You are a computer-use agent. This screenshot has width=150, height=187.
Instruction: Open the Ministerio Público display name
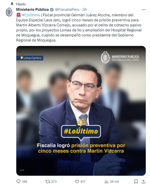point(32,9)
